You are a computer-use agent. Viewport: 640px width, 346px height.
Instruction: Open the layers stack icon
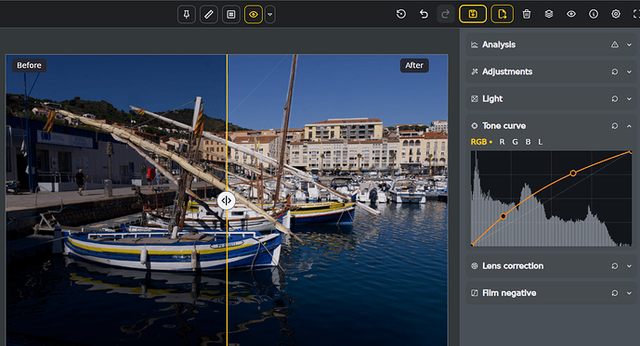(549, 14)
